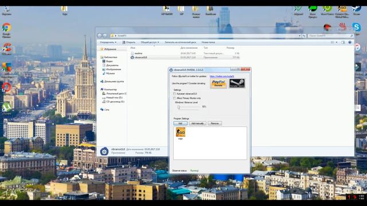Image resolution: width=367 pixels, height=206 pixels.
Task: Click the refresh button beside the address bar
Action: point(304,35)
